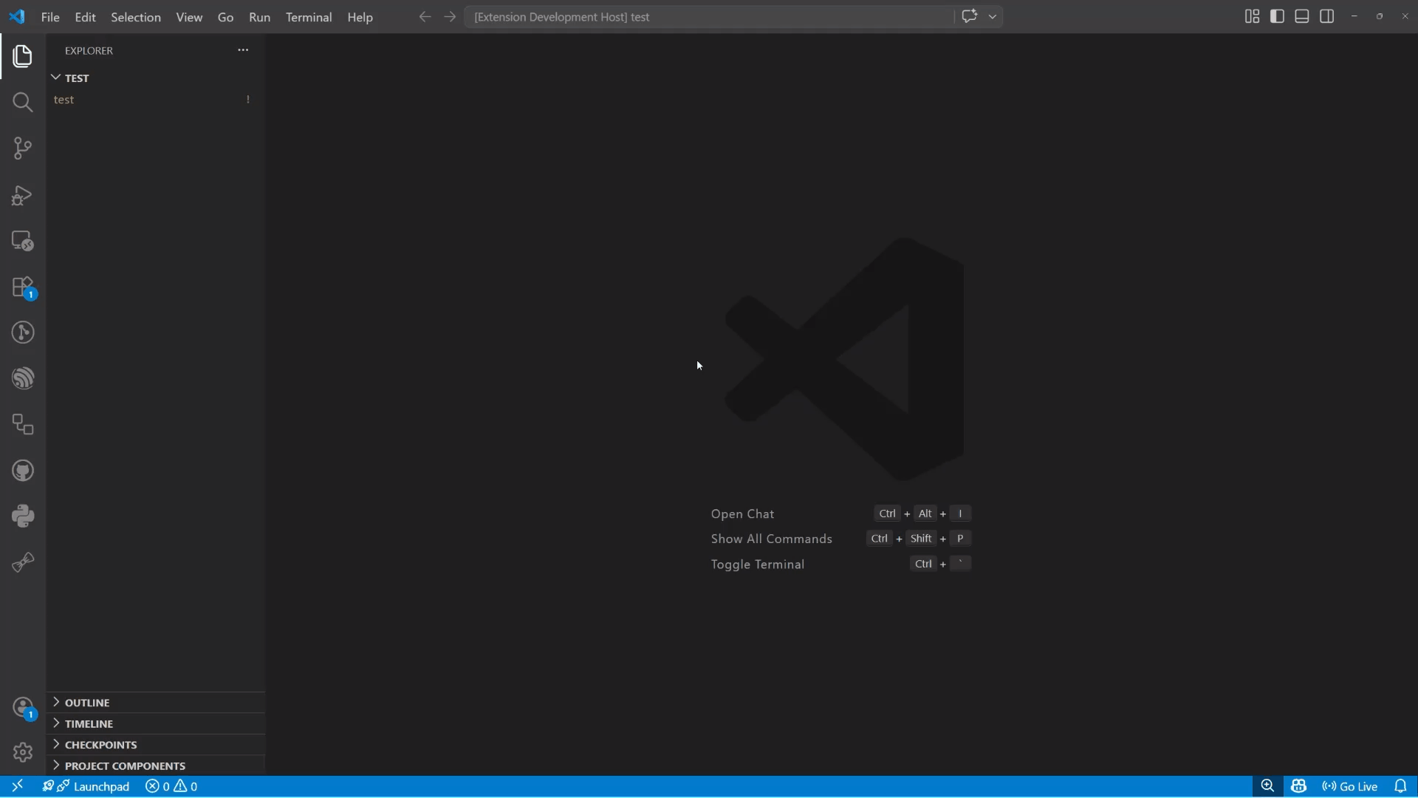
Task: Open the File menu
Action: [50, 17]
